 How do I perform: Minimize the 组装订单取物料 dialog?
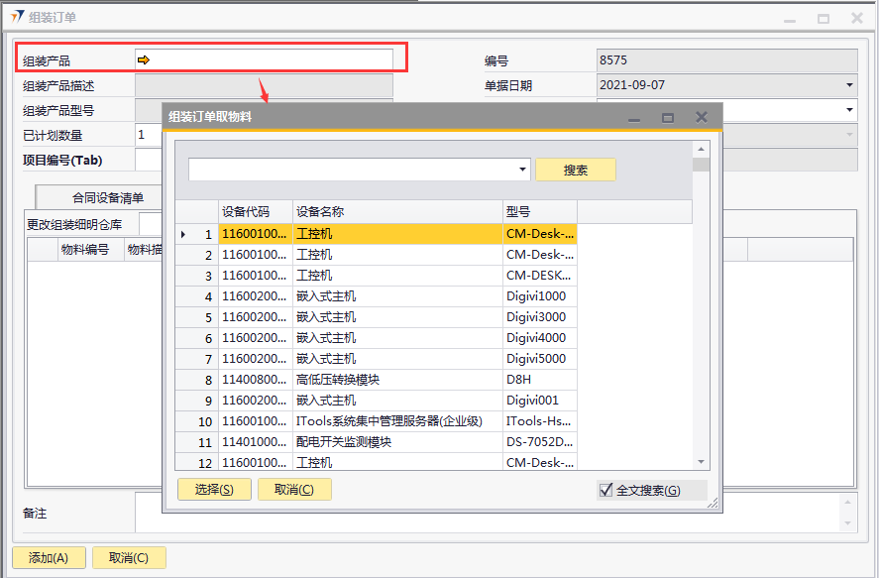(634, 118)
